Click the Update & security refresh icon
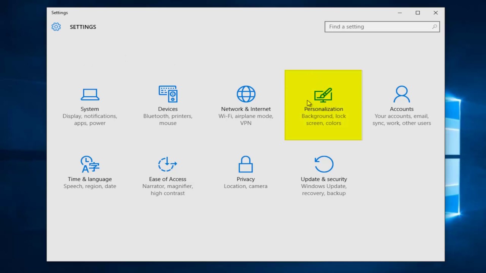The image size is (486, 273). click(x=323, y=164)
